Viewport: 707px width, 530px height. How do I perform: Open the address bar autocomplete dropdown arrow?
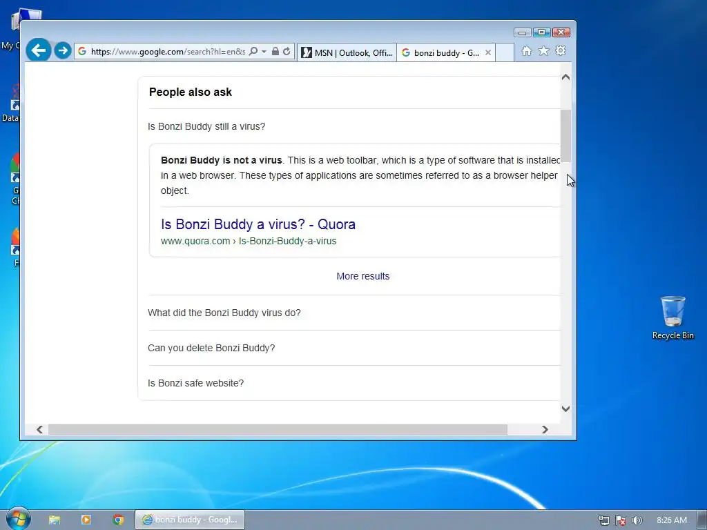pos(264,51)
